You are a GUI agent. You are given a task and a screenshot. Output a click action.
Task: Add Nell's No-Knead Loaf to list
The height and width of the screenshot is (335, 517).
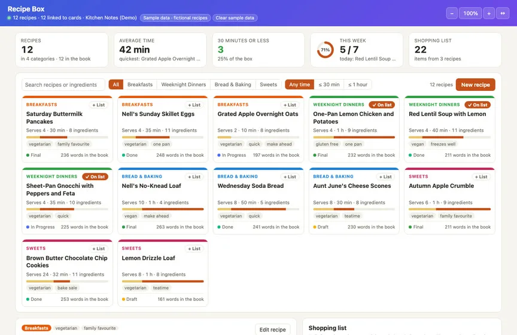[x=194, y=176]
